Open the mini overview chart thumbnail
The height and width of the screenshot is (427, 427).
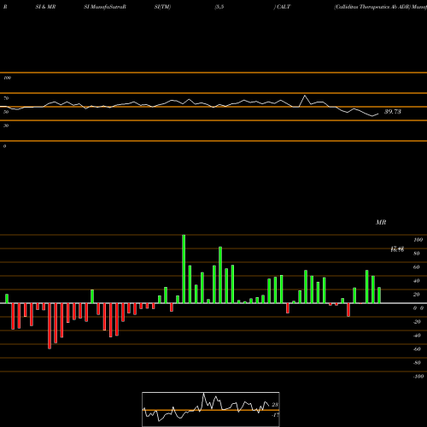tap(211, 409)
